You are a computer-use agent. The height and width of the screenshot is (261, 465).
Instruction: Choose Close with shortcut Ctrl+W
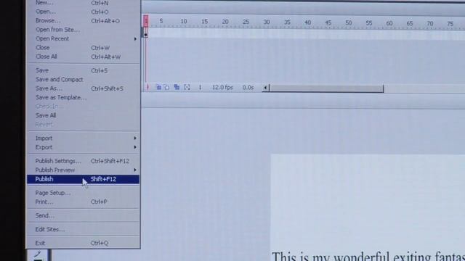tap(82, 48)
